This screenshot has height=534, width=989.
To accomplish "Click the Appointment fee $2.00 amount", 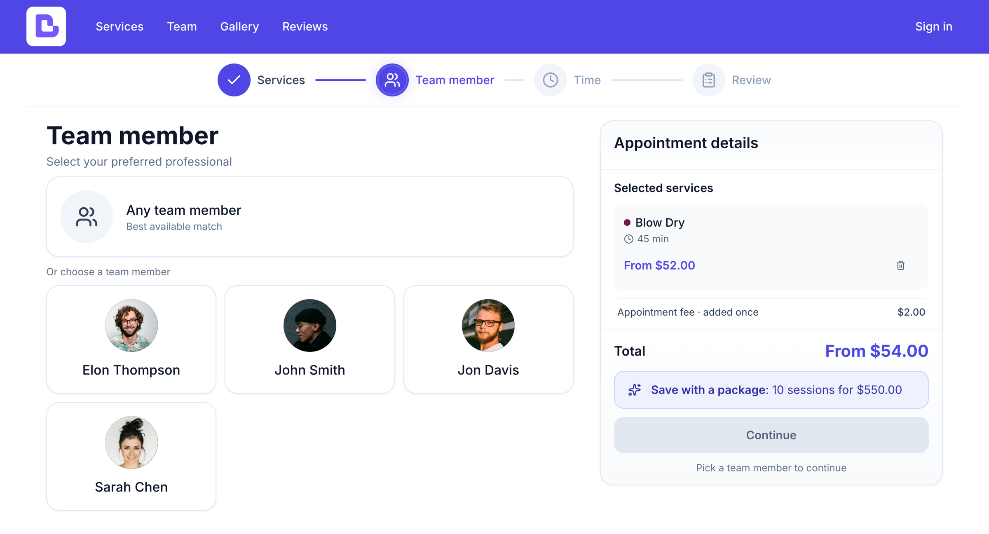I will [911, 312].
